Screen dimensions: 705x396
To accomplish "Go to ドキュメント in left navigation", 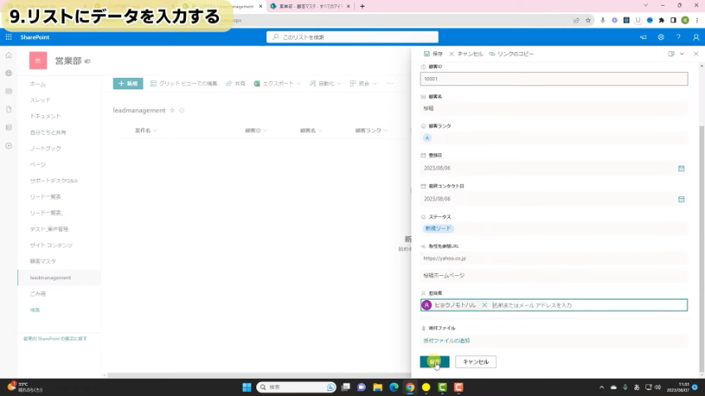I will 46,116.
